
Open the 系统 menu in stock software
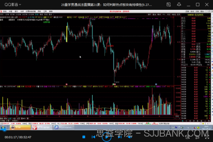point(5,11)
